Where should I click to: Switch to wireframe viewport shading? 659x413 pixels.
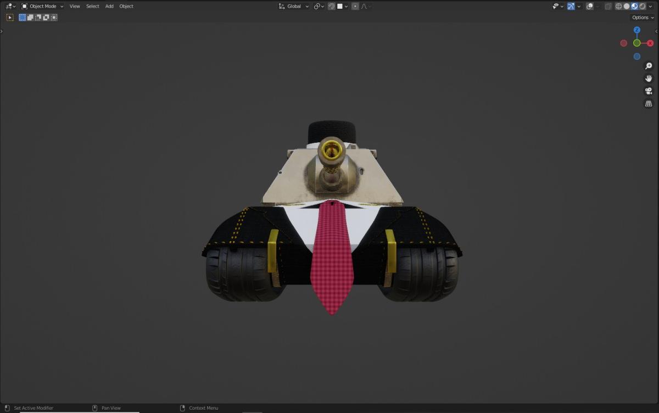coord(619,6)
